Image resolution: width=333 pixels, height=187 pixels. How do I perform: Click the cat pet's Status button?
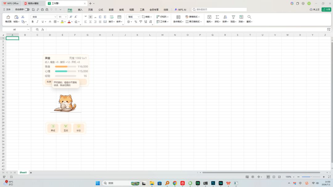pos(79,128)
